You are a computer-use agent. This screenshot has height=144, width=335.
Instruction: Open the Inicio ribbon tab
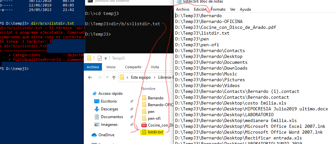coord(111,67)
